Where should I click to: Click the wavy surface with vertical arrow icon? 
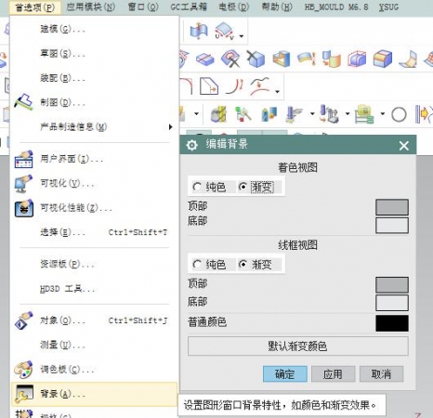[x=199, y=31]
